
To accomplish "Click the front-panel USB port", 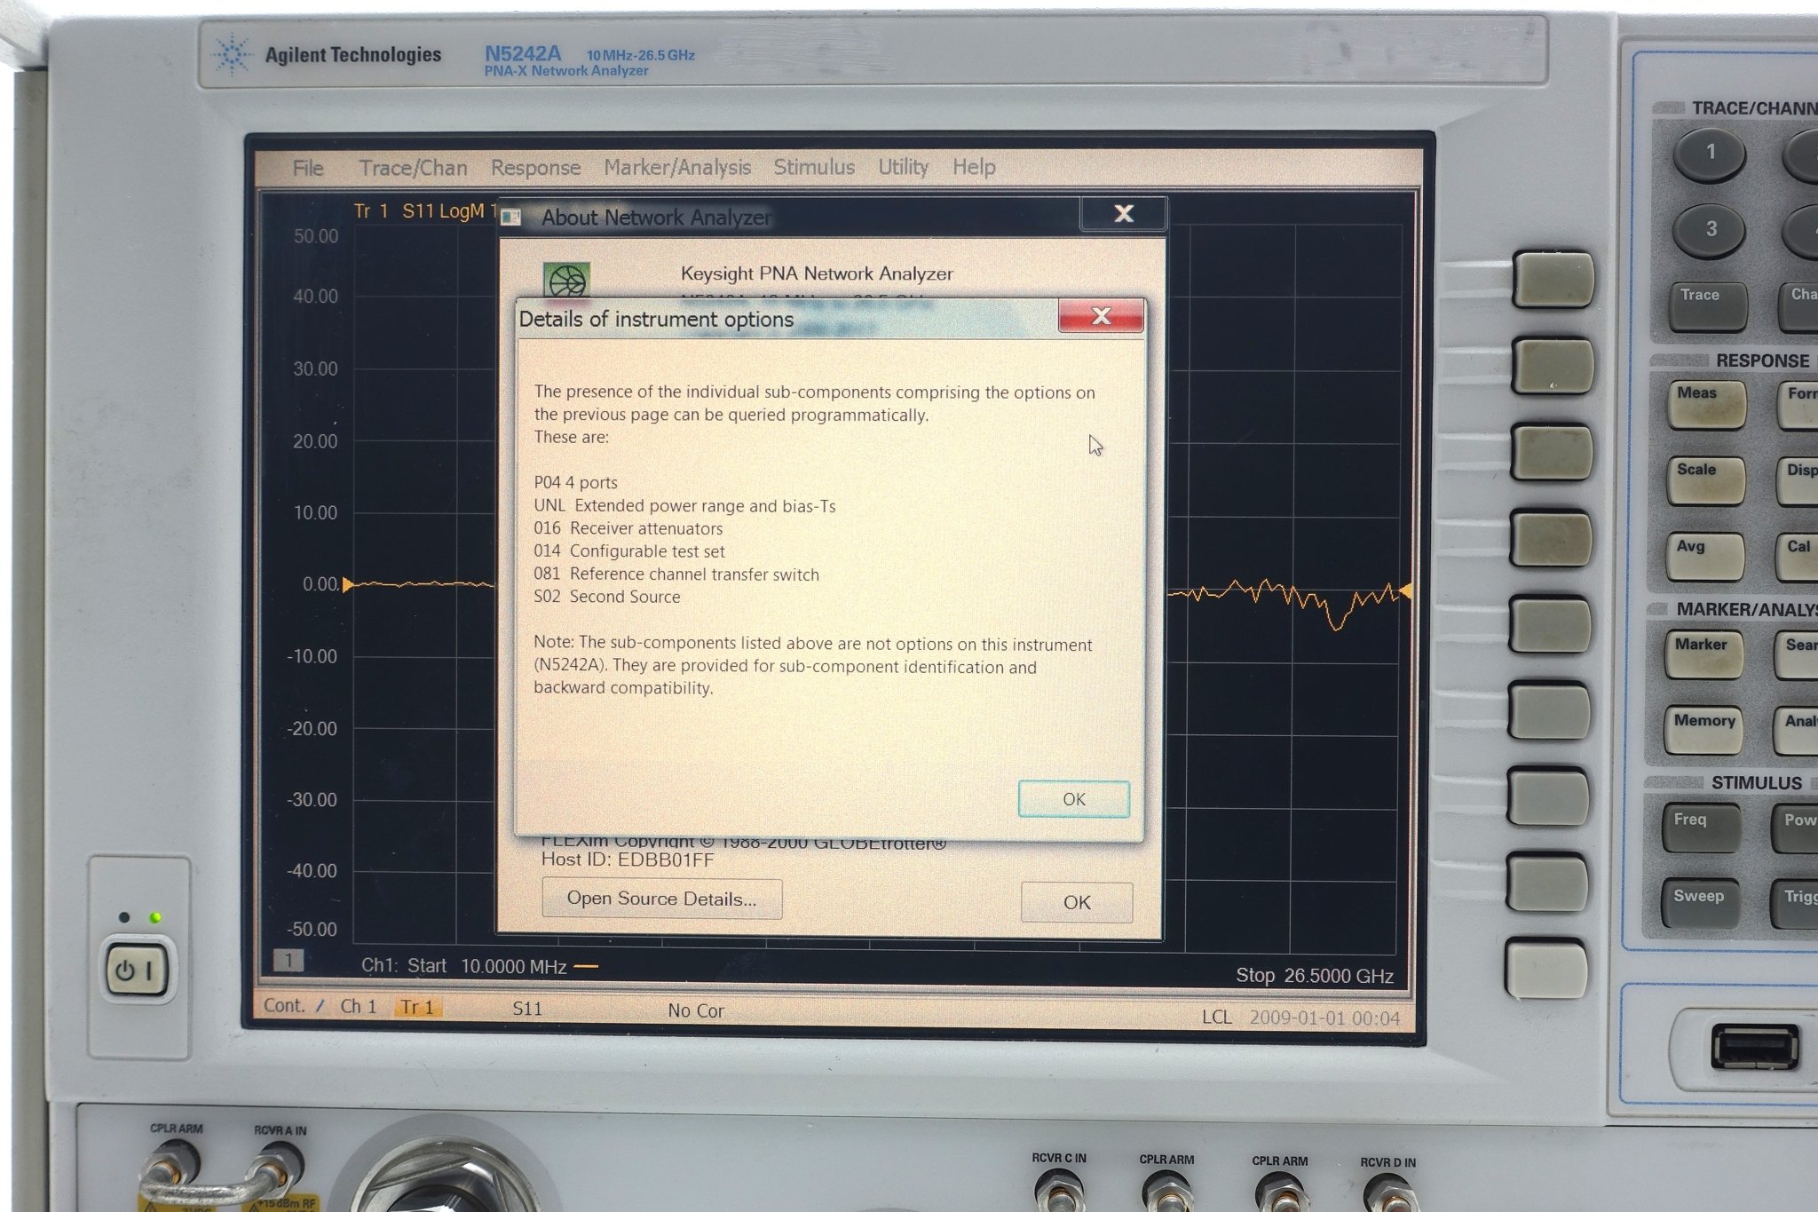I will [x=1755, y=1046].
